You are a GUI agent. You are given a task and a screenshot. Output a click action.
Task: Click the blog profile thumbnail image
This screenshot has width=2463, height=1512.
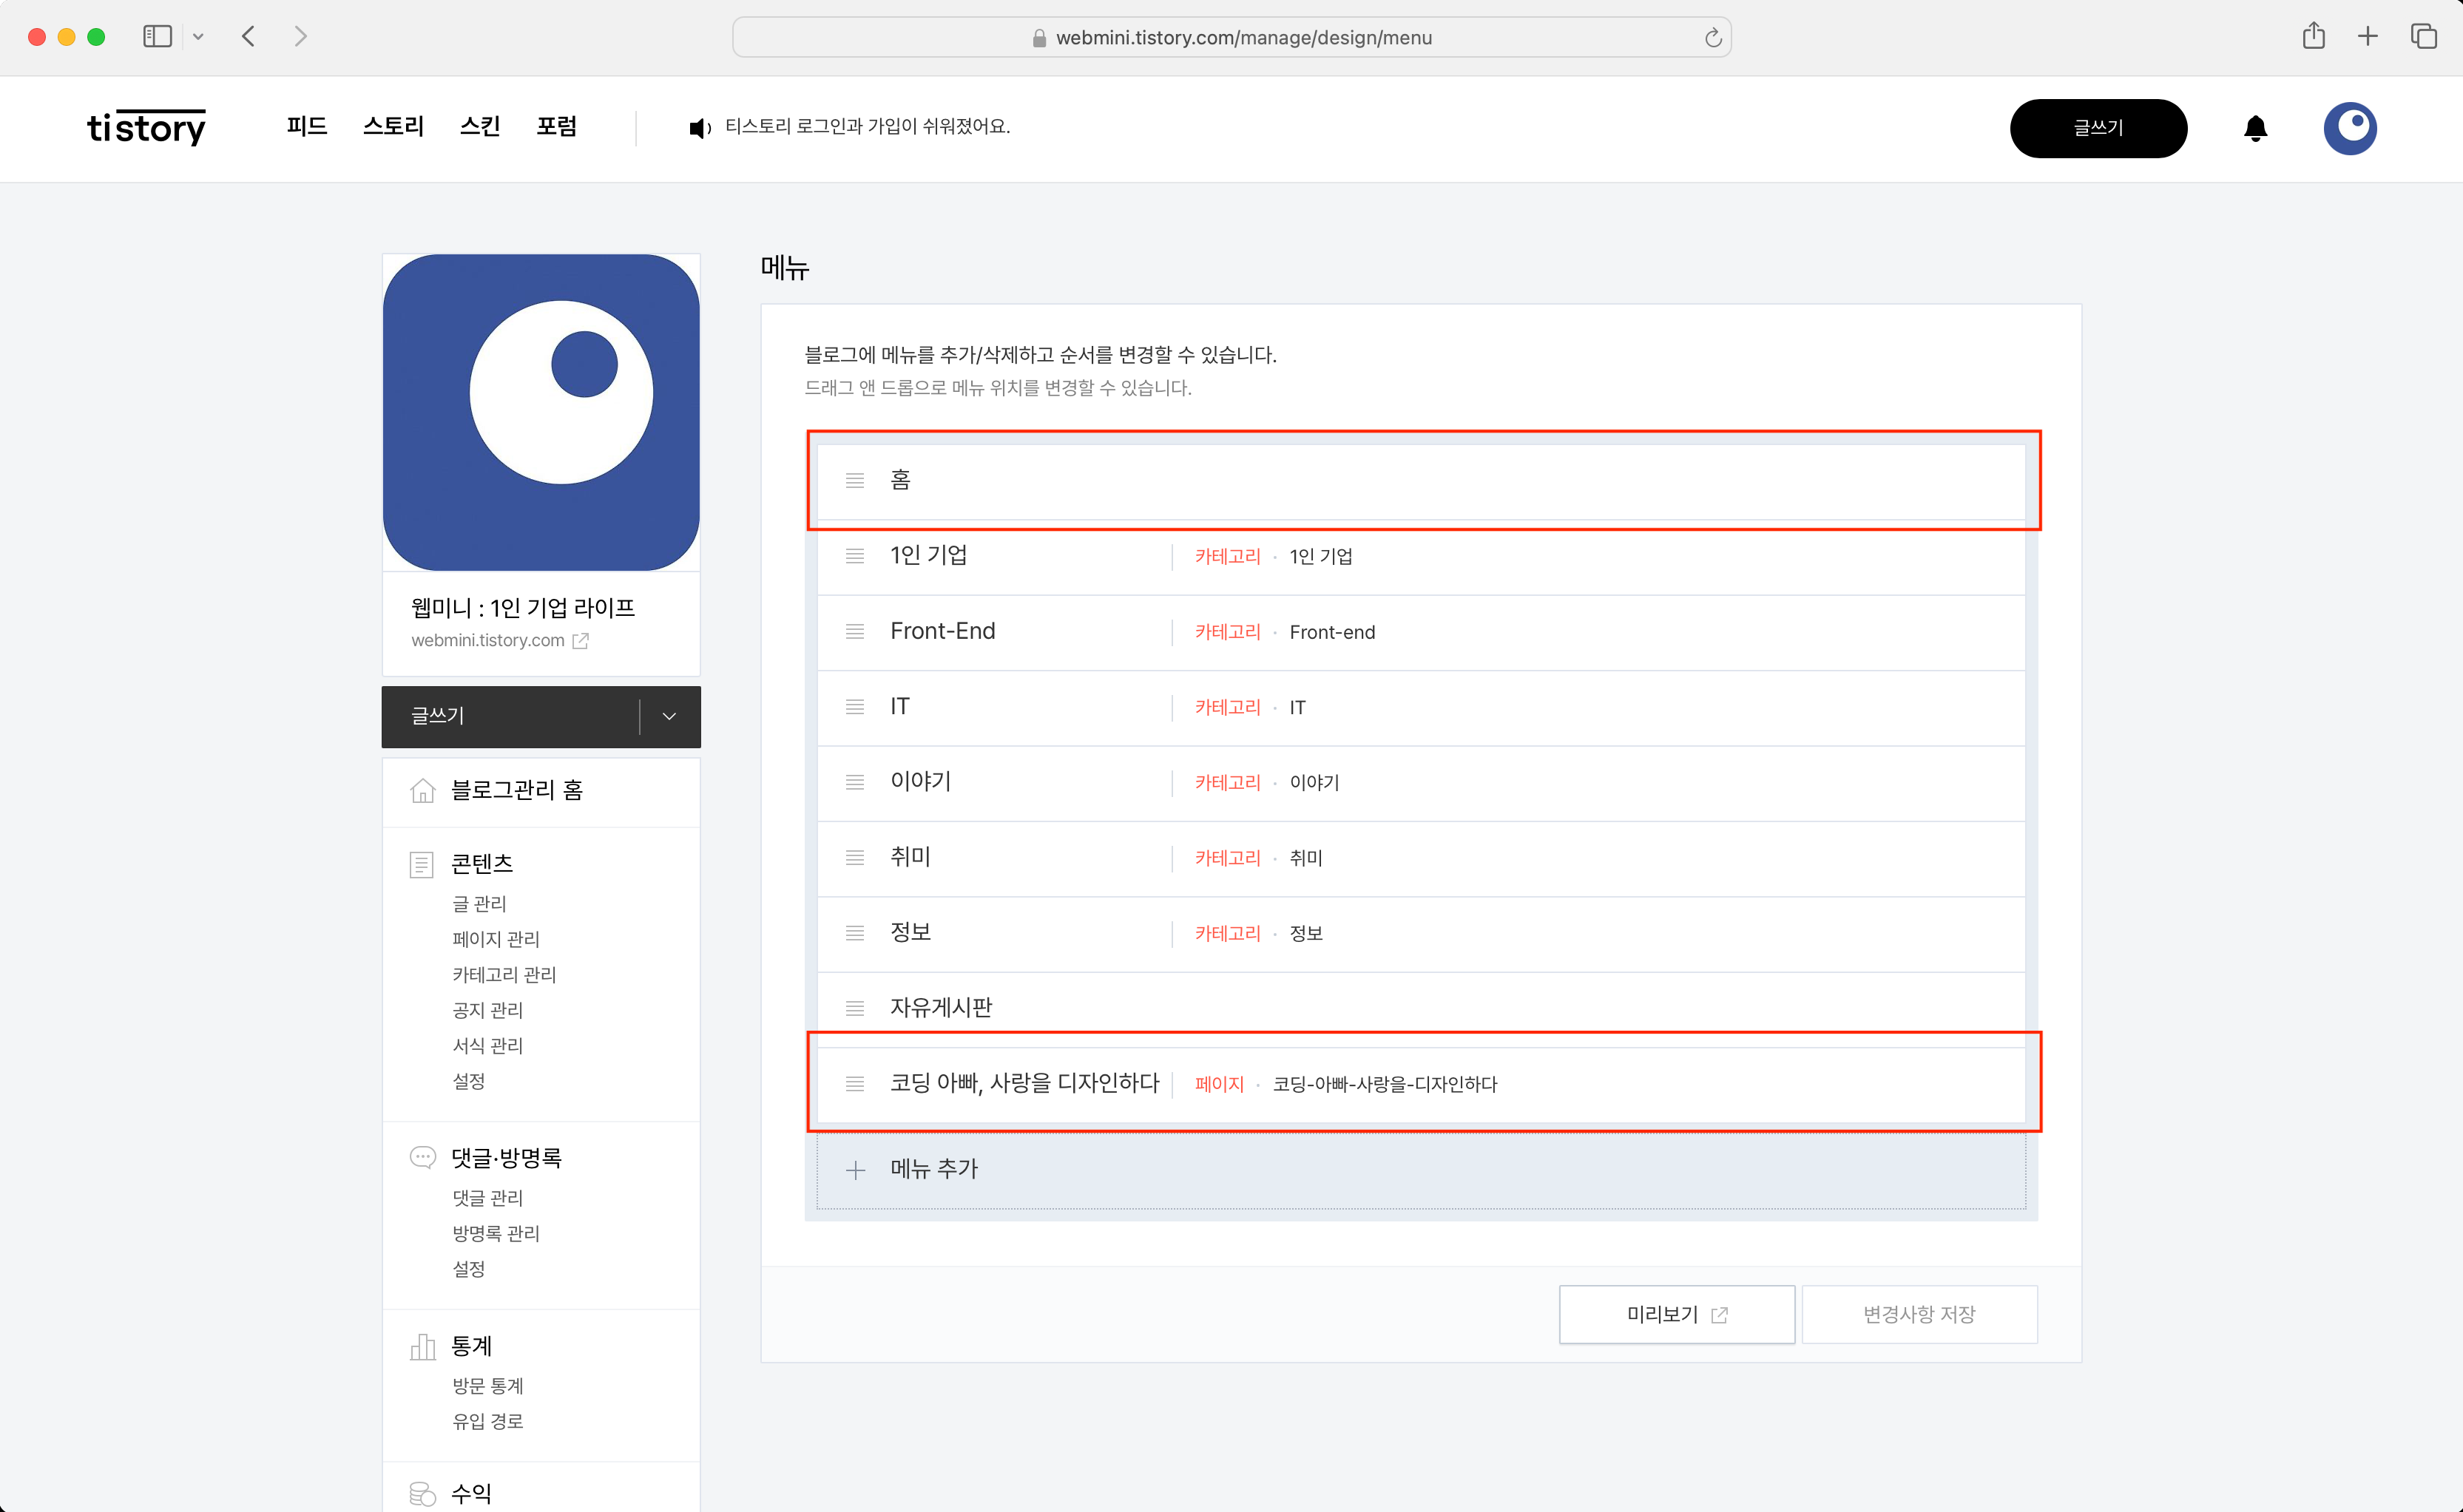click(x=541, y=412)
